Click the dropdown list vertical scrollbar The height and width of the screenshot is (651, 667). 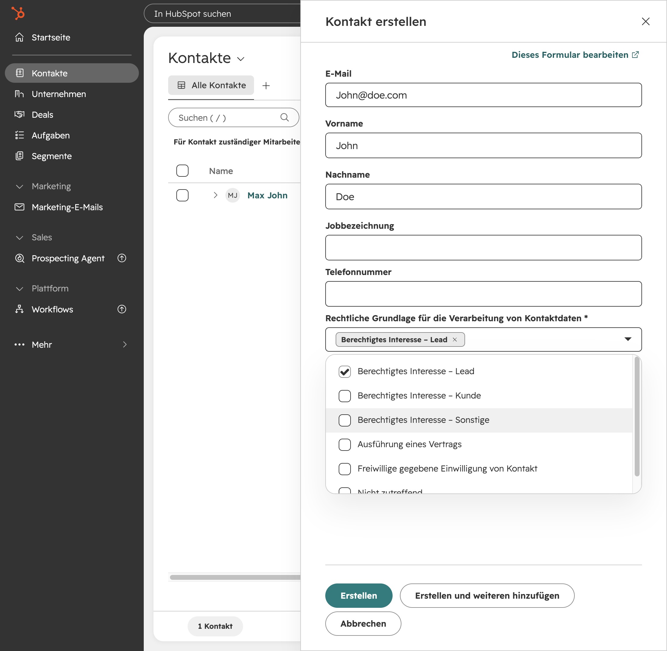click(x=637, y=416)
